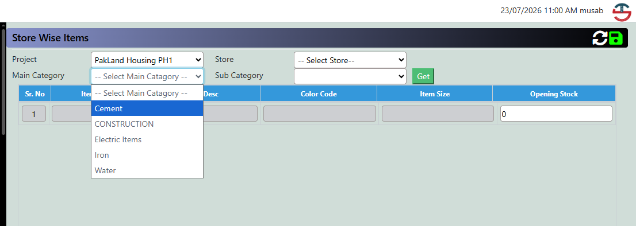Click the Store Wise Items title

tap(50, 38)
